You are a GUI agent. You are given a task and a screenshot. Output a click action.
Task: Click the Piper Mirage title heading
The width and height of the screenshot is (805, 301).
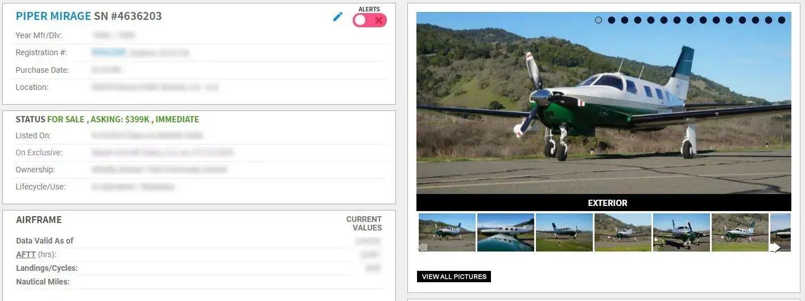click(x=53, y=16)
